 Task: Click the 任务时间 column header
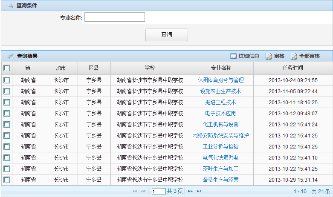coord(293,68)
